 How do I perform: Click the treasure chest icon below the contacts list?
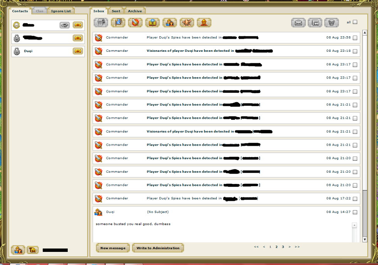33,250
